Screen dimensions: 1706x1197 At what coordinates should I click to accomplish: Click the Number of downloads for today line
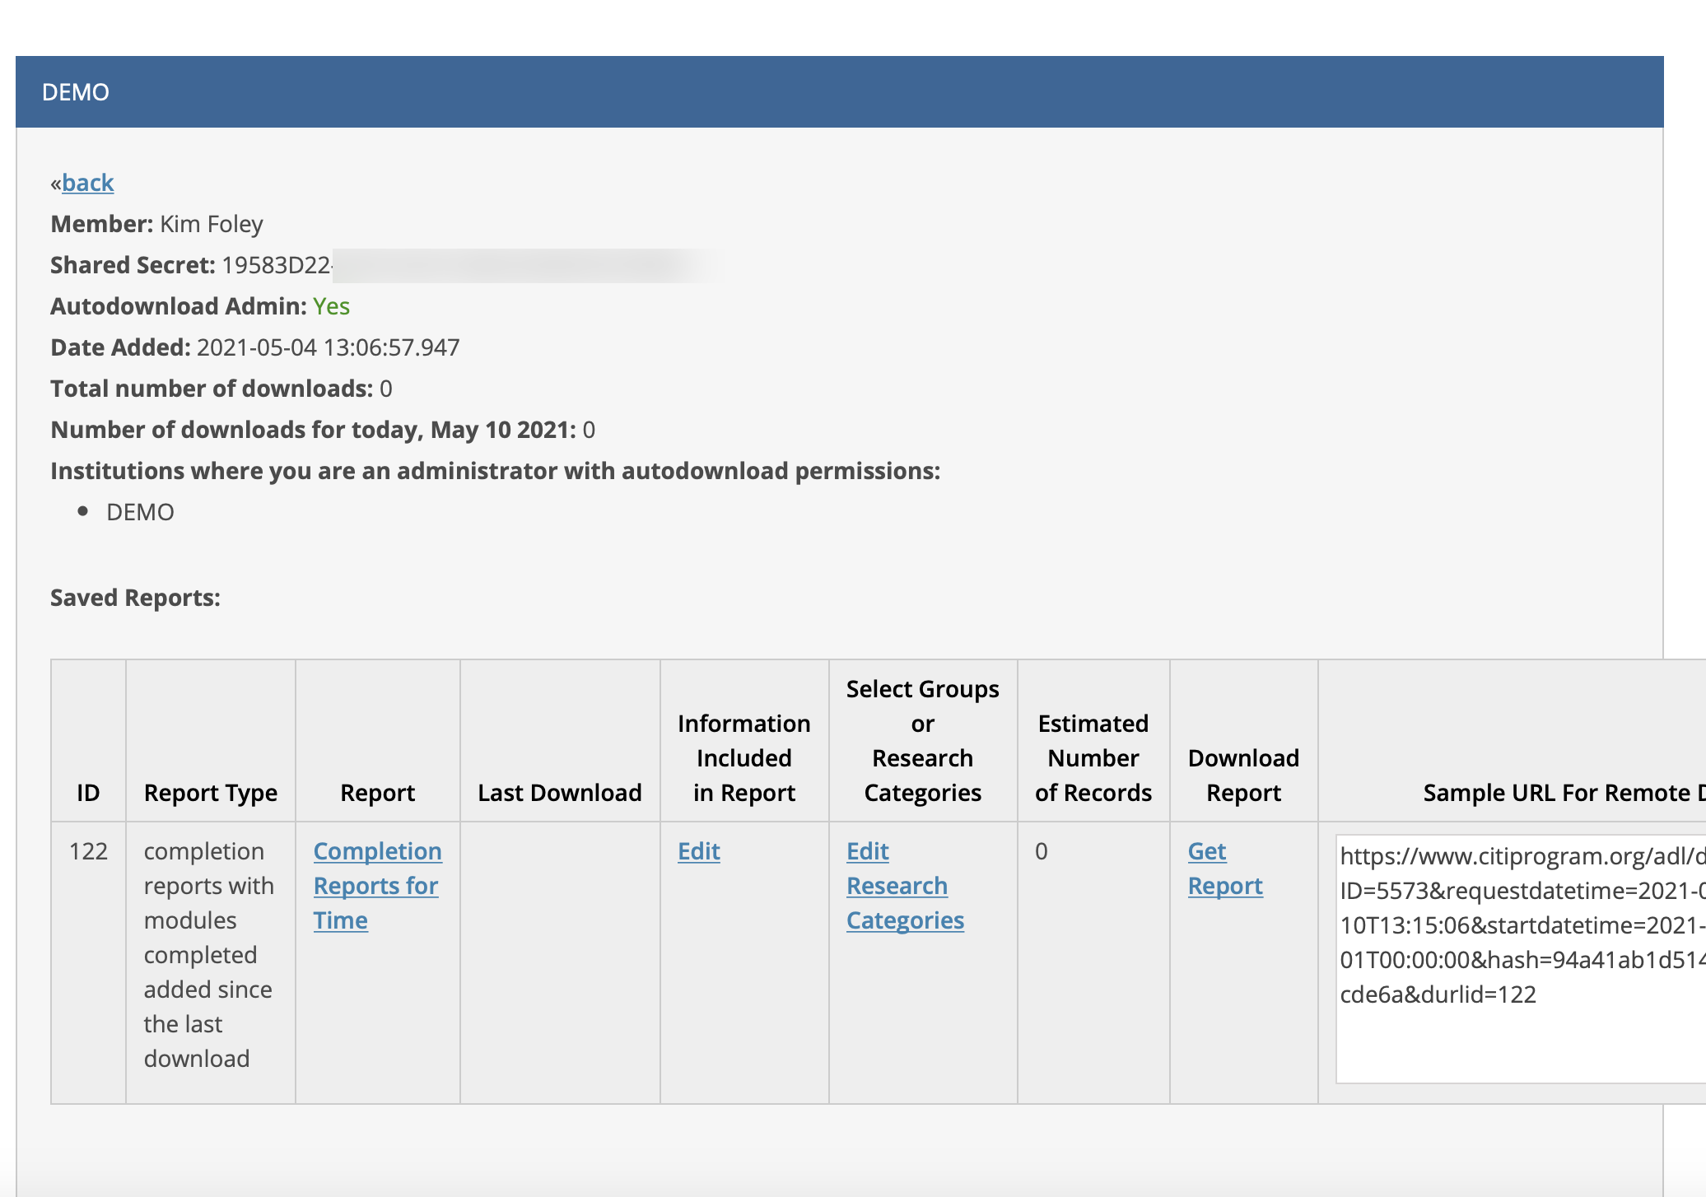[x=323, y=430]
